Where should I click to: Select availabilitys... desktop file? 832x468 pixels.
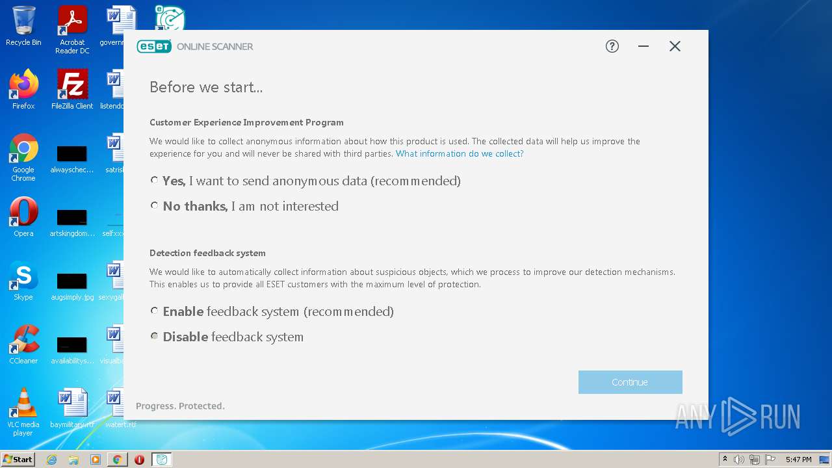click(x=72, y=350)
